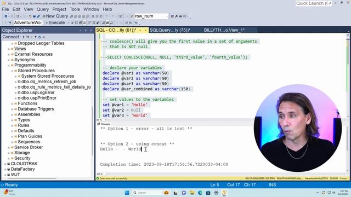This screenshot has width=351, height=197.
Task: Click the Quick Launch search box
Action: pos(313,3)
